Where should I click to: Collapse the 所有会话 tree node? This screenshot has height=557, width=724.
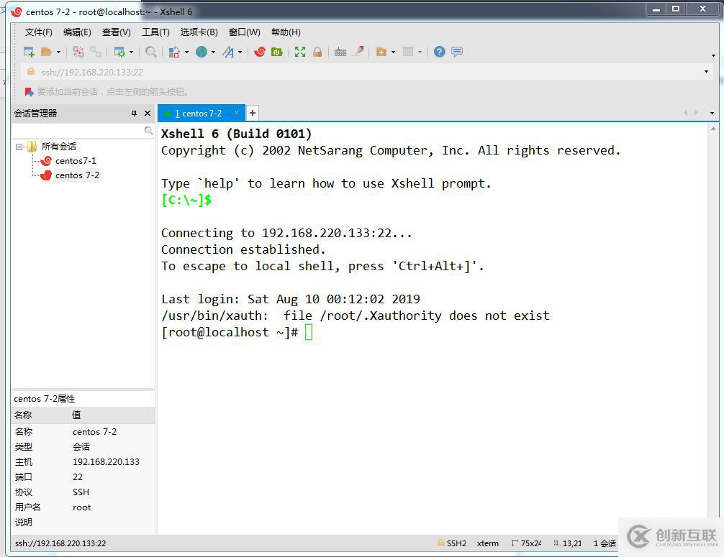[19, 147]
